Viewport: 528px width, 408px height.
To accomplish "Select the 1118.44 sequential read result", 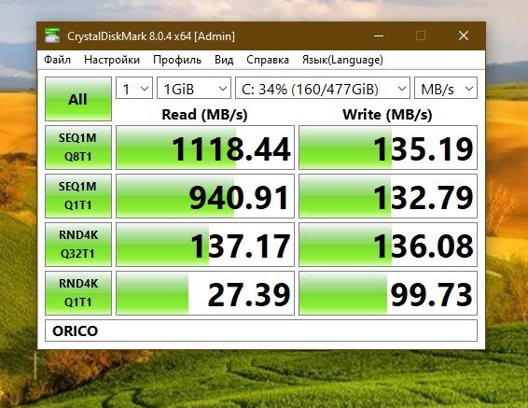I will pos(205,148).
